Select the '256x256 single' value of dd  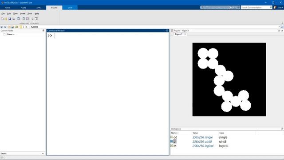[202, 137]
